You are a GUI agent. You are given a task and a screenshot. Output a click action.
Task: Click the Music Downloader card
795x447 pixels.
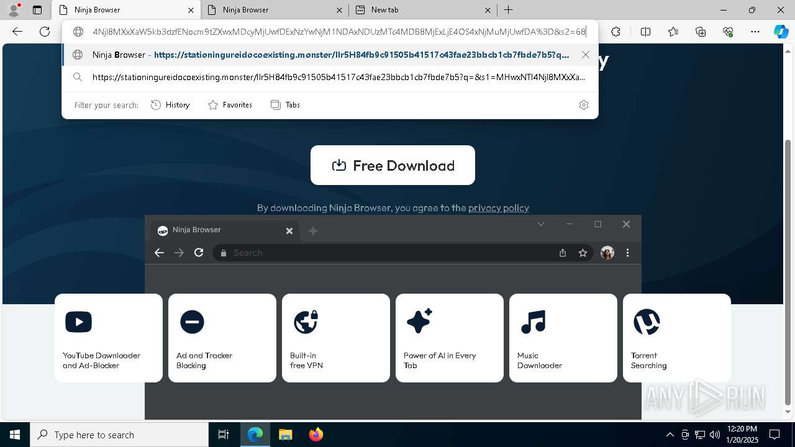tap(563, 338)
